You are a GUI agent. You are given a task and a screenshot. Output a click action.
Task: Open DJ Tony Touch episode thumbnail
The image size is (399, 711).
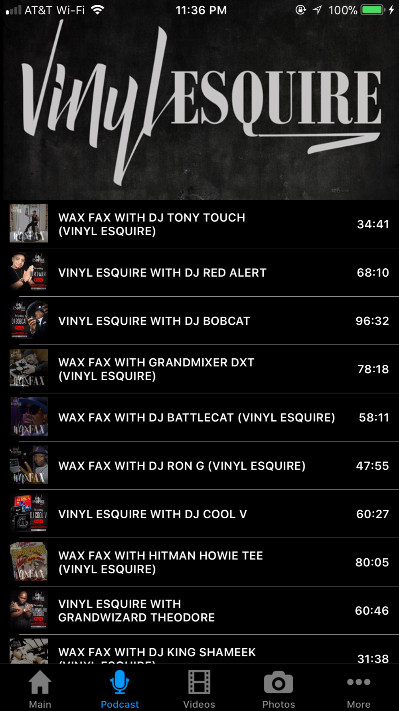pyautogui.click(x=29, y=223)
